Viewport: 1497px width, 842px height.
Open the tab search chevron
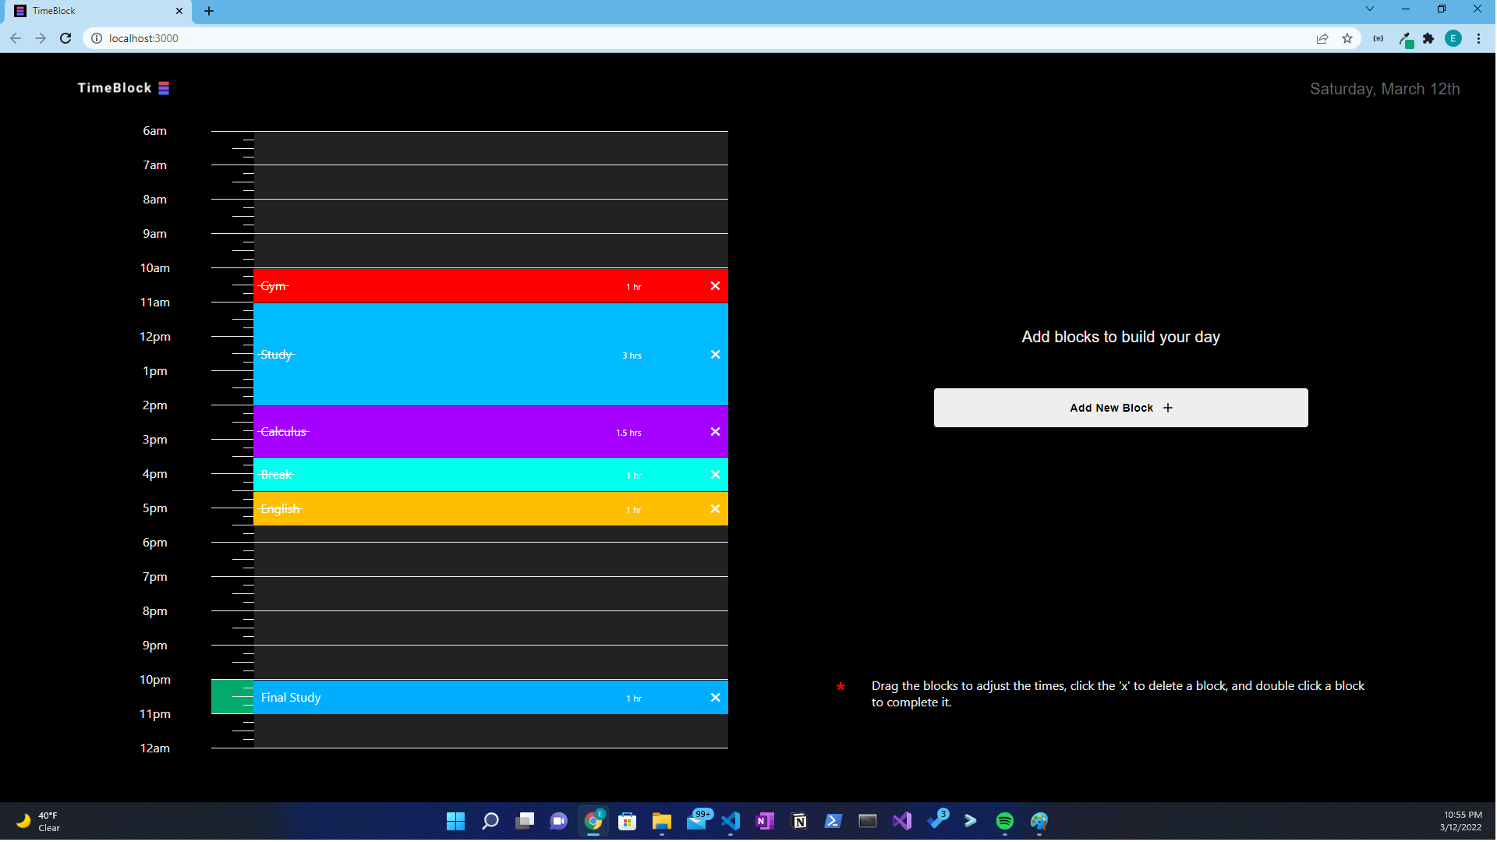pyautogui.click(x=1370, y=9)
